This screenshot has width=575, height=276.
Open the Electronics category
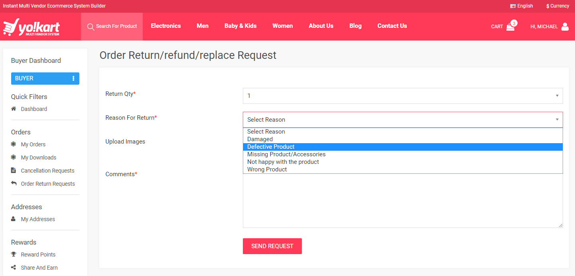pyautogui.click(x=165, y=26)
